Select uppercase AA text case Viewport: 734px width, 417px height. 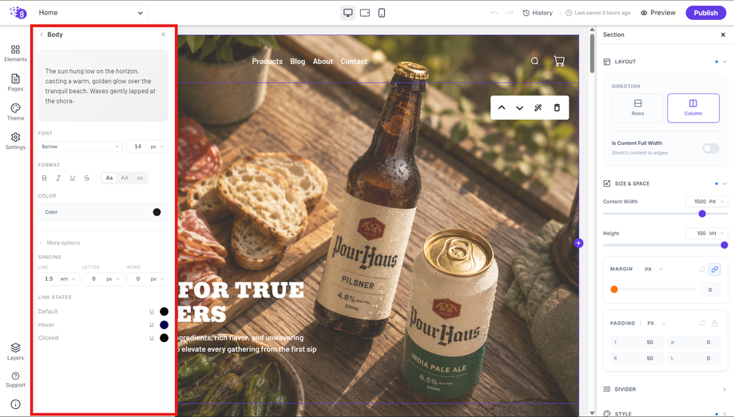(x=125, y=178)
